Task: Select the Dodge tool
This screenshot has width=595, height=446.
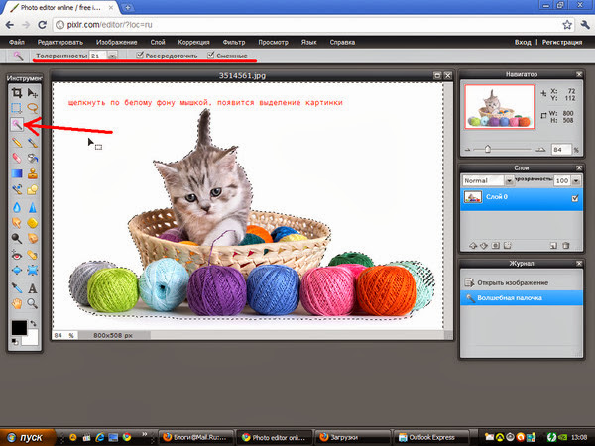Action: tap(16, 238)
